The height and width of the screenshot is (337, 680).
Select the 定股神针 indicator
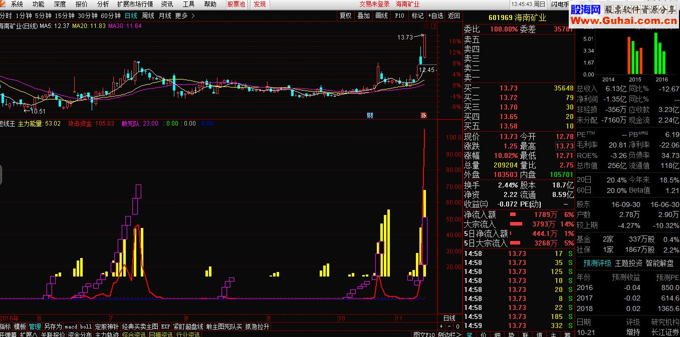coord(107,326)
